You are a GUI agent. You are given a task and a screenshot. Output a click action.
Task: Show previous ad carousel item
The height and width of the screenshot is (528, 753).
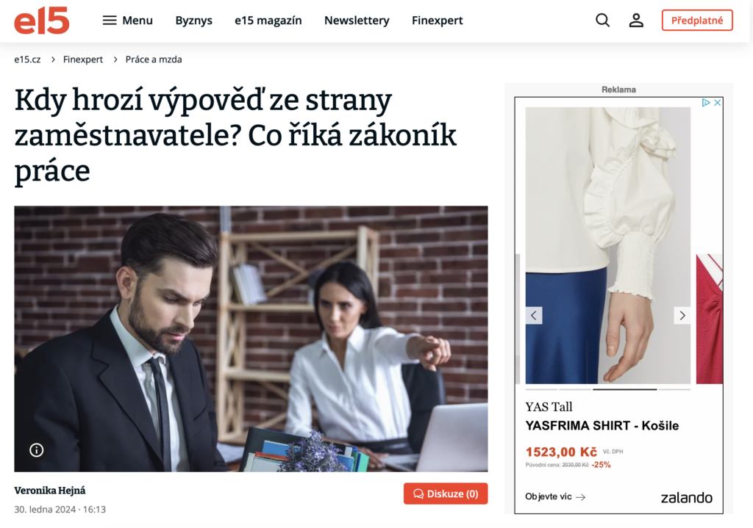534,316
